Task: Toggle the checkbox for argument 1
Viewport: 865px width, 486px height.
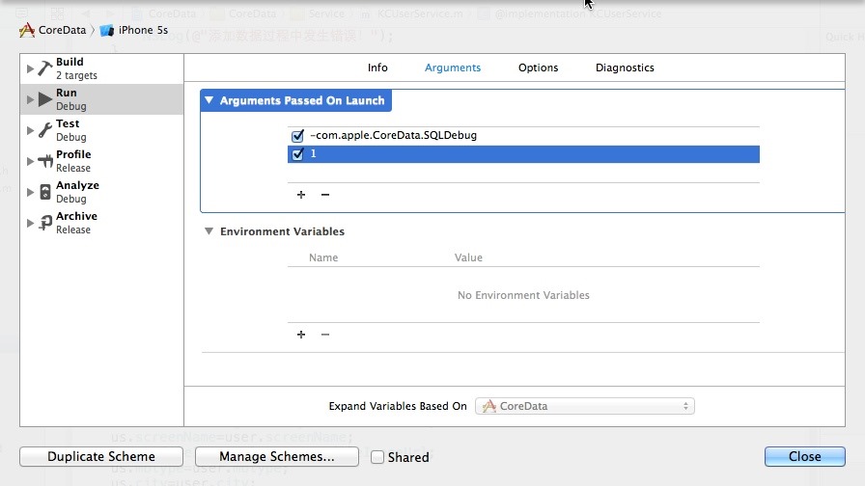Action: click(x=297, y=154)
